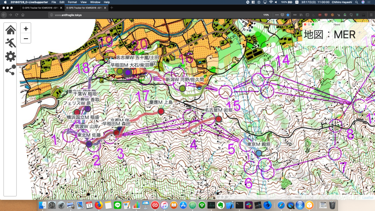Select the blue marker for 東京M 殿垣

coord(259,153)
